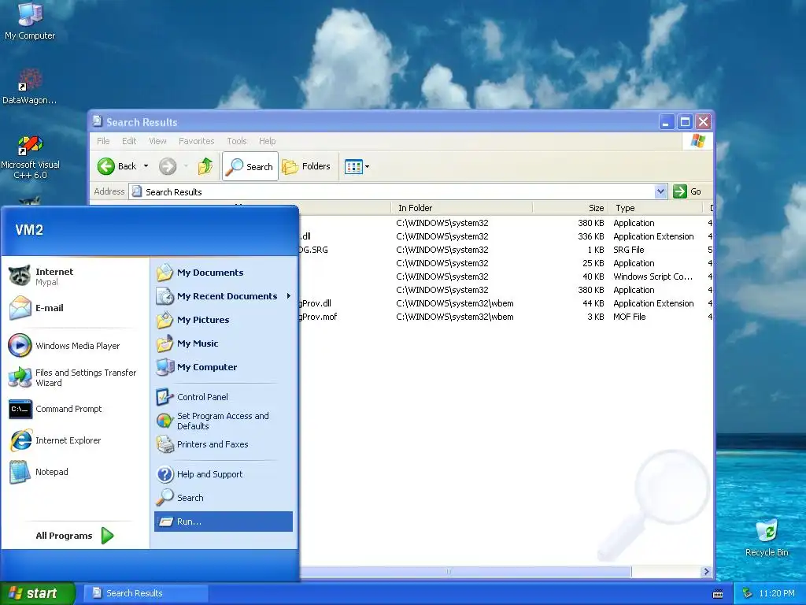The image size is (806, 605).
Task: Sort by Type column header
Action: 655,208
